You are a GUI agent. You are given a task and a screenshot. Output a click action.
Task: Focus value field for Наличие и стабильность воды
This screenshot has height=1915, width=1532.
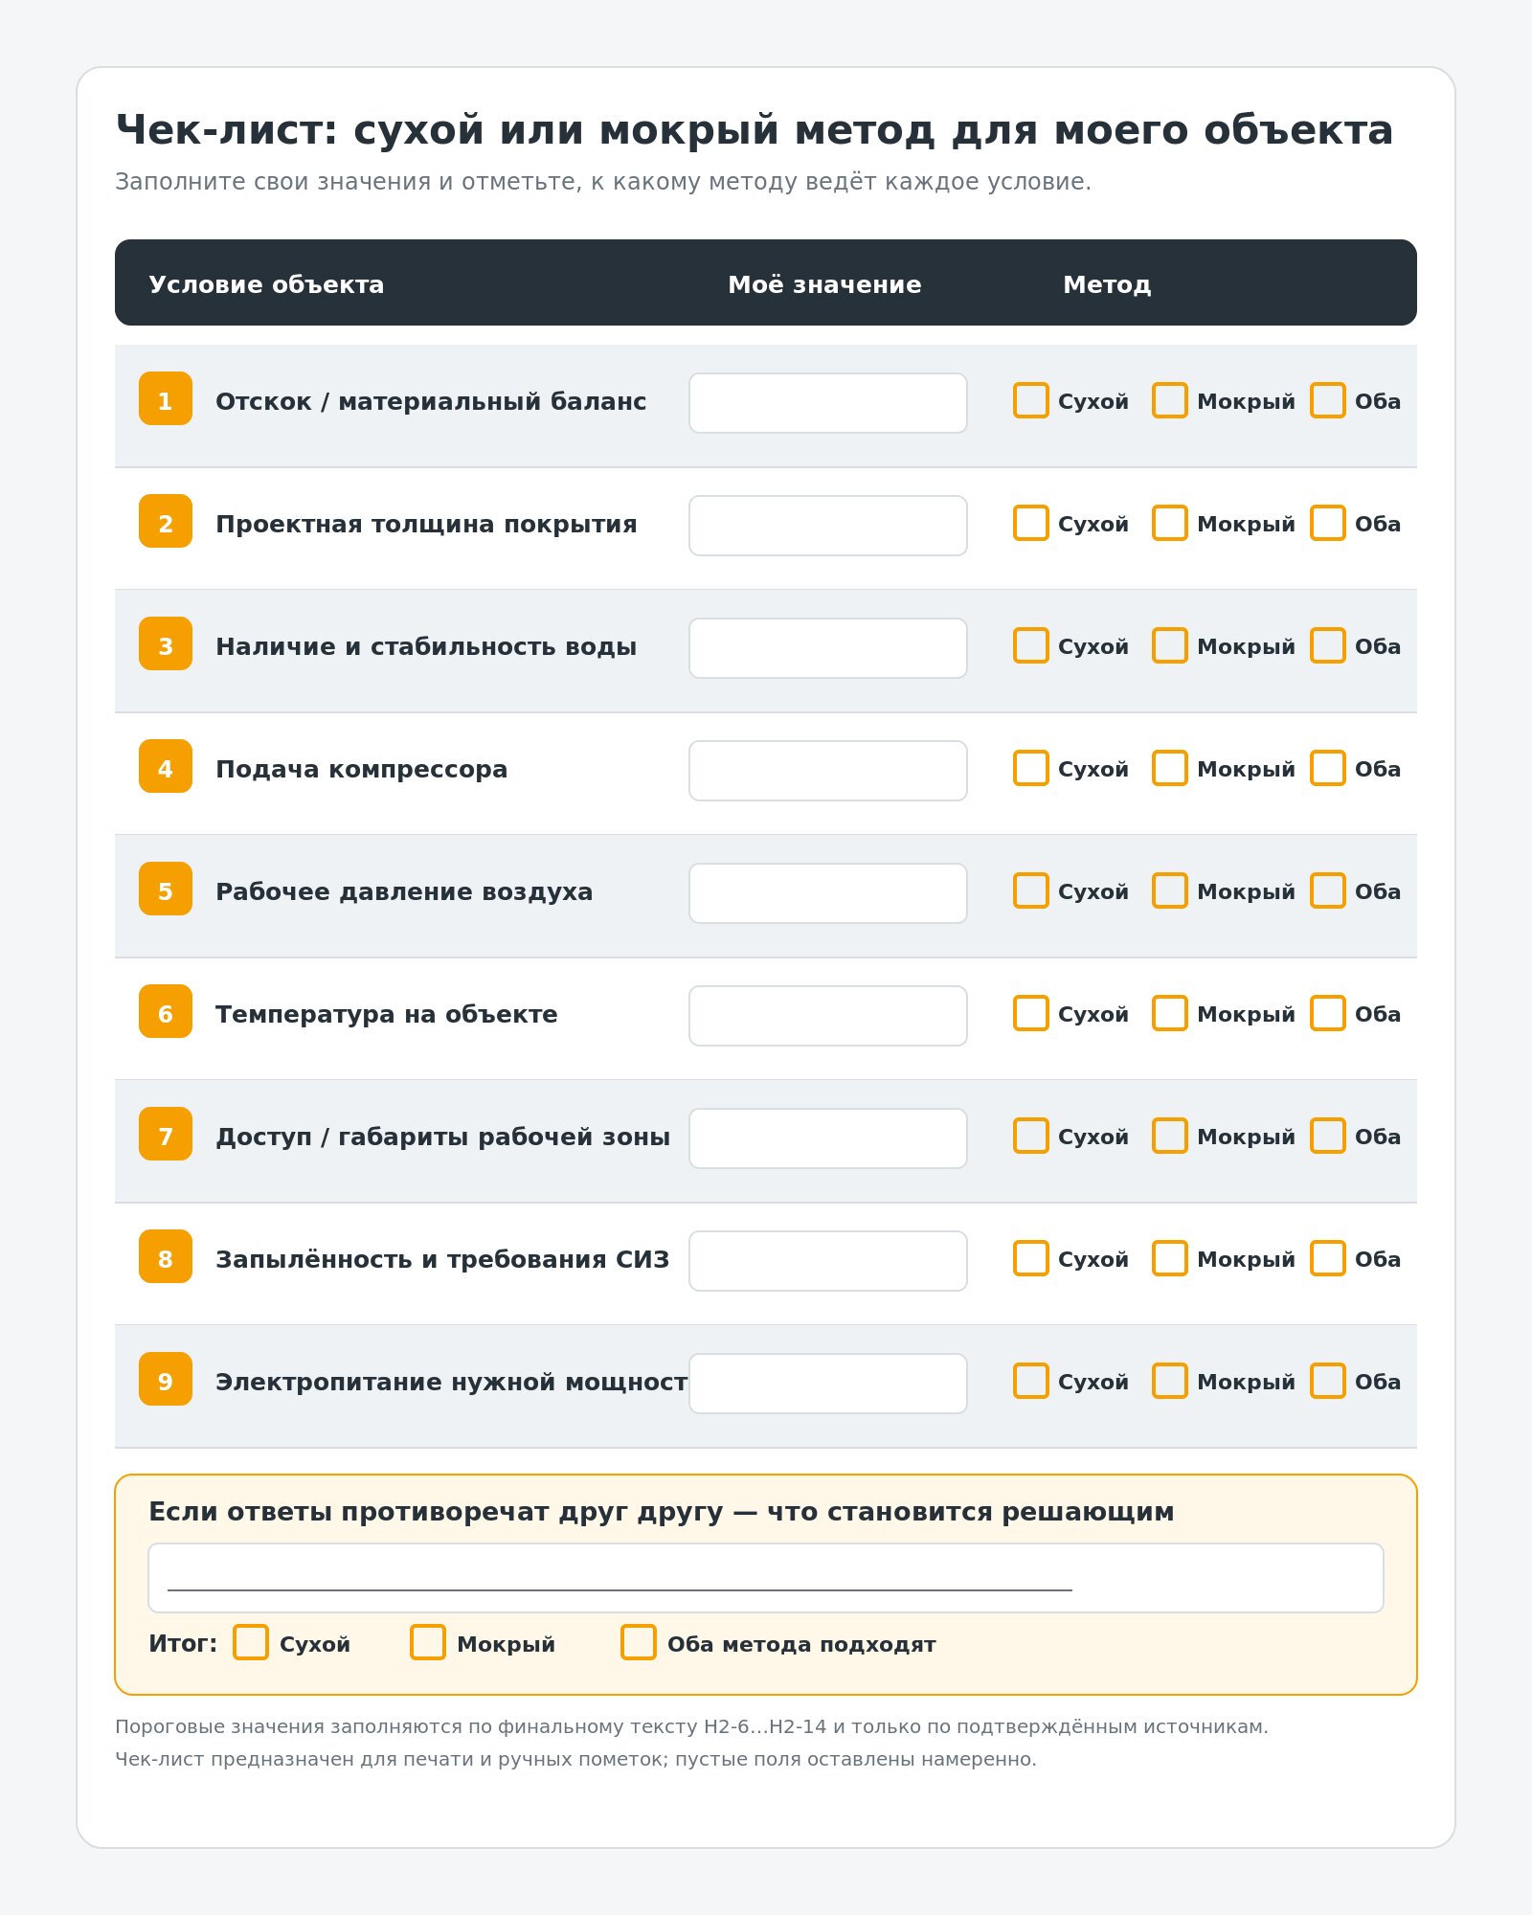(828, 648)
